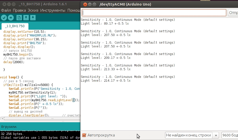238x140 pixels.
Task: Open the Файл menu
Action: 6,10
